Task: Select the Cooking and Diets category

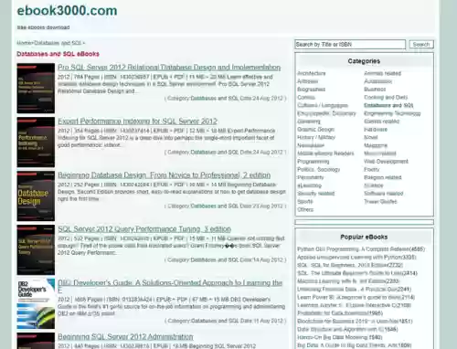Action: pos(386,98)
